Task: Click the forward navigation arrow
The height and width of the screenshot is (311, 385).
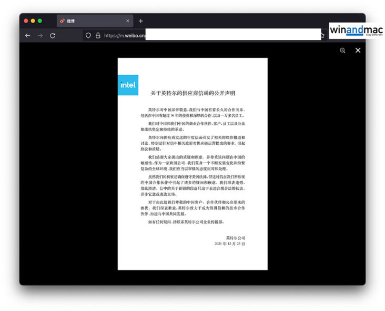Action: tap(40, 35)
